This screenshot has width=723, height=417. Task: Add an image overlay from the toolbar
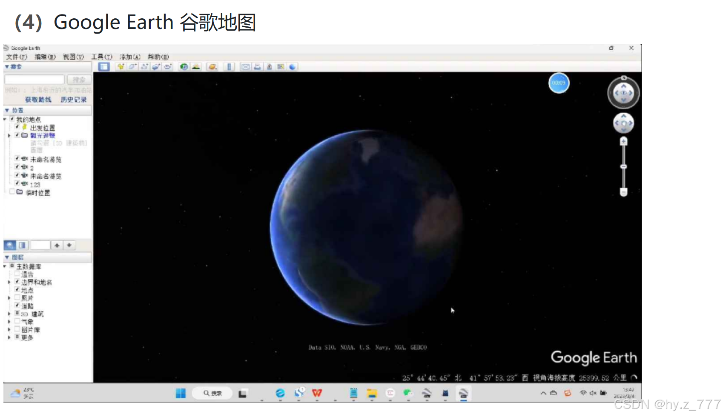click(156, 67)
